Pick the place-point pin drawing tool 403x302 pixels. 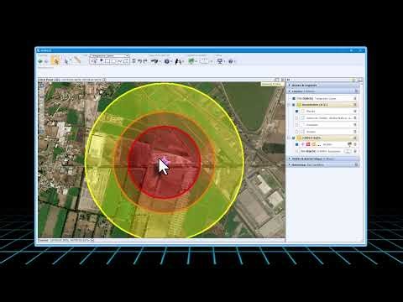[x=101, y=61]
